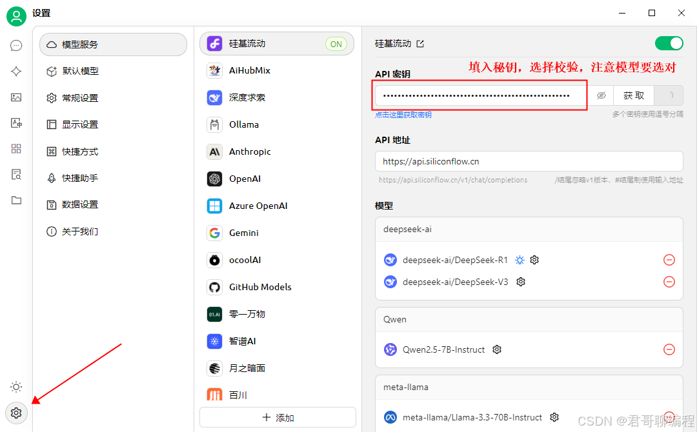Click the Ollama provider logo
The height and width of the screenshot is (432, 697).
(214, 124)
